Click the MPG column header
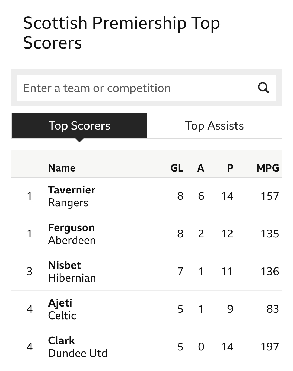 click(x=268, y=168)
